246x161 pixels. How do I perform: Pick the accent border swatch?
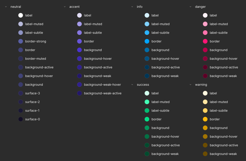pyautogui.click(x=79, y=41)
